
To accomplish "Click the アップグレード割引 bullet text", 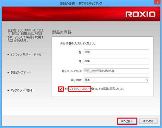I will [22, 90].
